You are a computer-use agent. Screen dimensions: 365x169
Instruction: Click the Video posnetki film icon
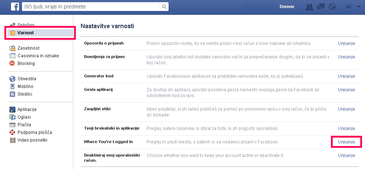coord(12,140)
